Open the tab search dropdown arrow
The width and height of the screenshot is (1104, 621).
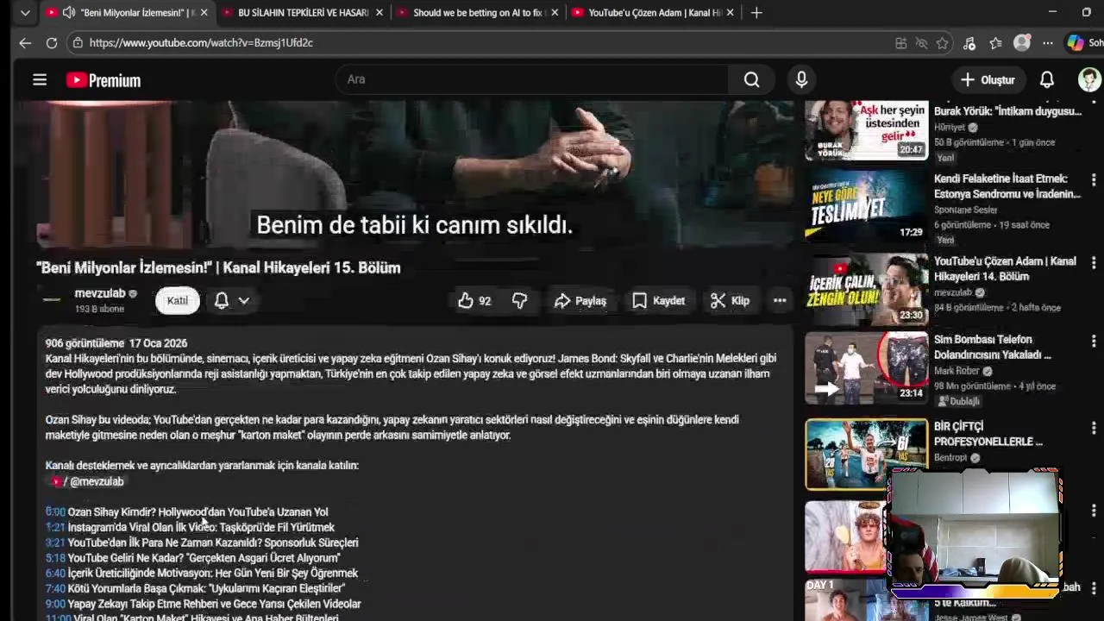pos(25,13)
